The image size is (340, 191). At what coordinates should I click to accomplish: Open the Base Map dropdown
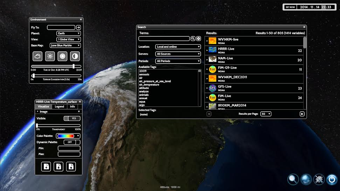pos(65,45)
